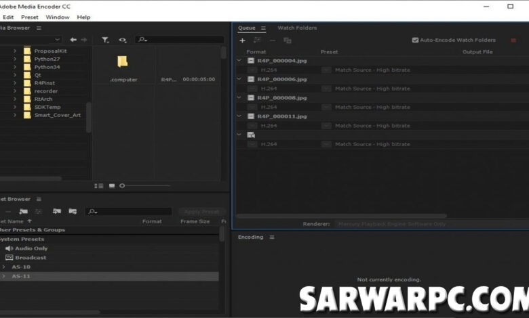Select the RtArch folder
The height and width of the screenshot is (318, 529).
pyautogui.click(x=43, y=99)
